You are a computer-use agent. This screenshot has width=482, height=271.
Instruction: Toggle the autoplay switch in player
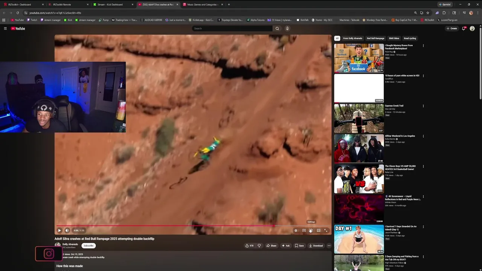pos(296,230)
